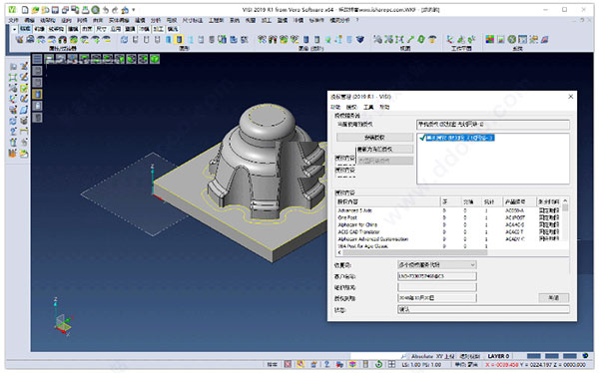Click the Open folder icon in quick toolbar
Screen dimensions: 599x373
tap(35, 10)
